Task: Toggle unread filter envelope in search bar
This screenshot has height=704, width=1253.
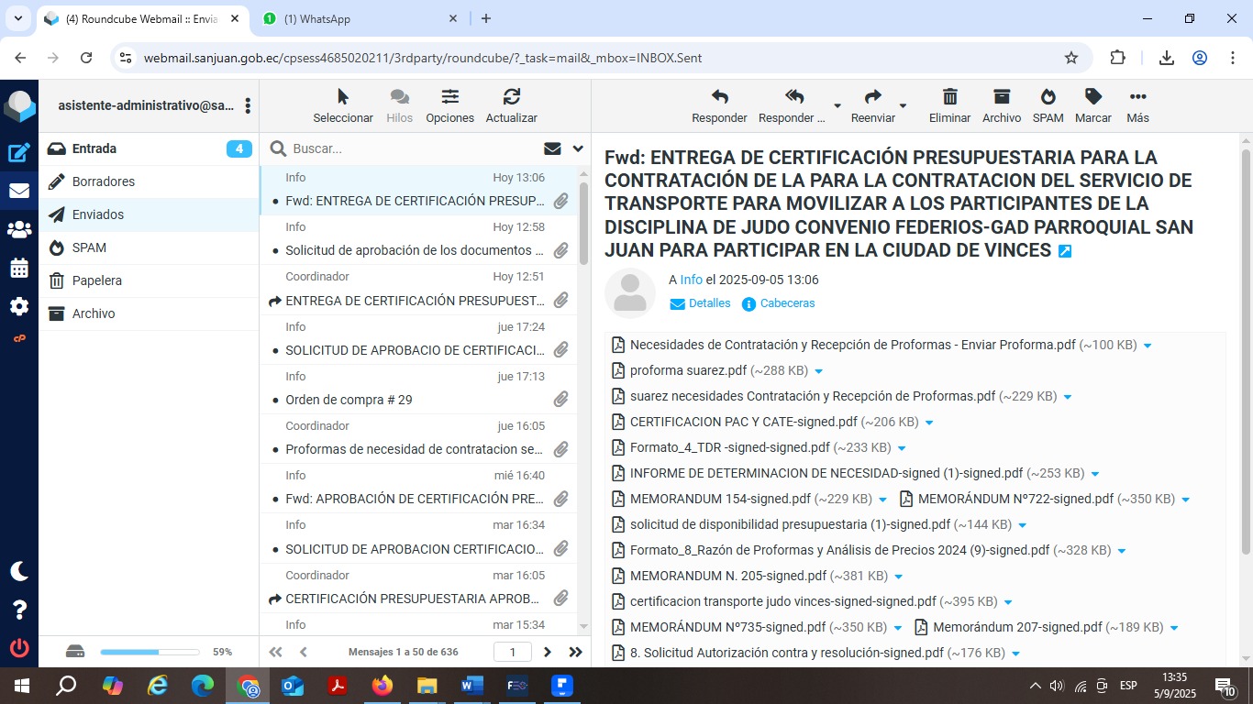Action: 552,148
